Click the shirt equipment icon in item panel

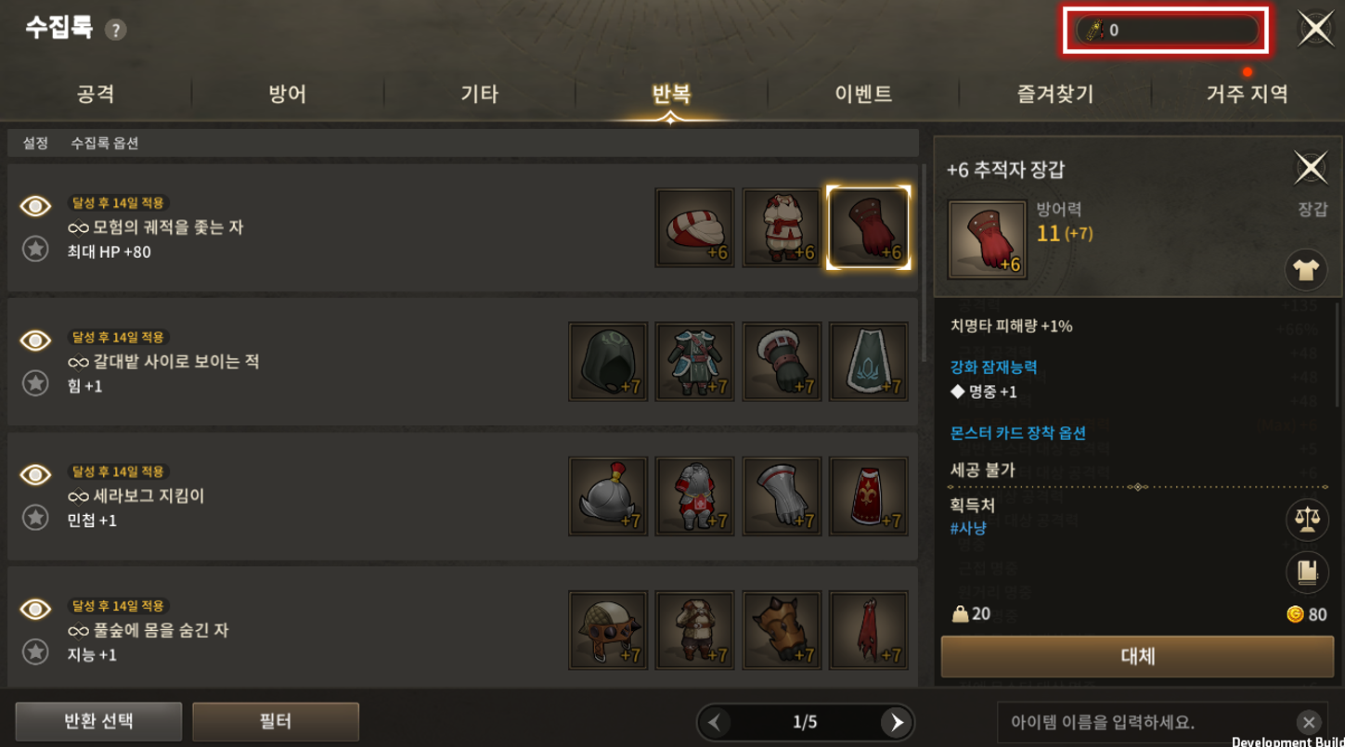point(1306,270)
